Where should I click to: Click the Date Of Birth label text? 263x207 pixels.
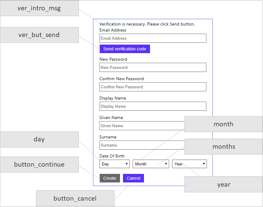[x=112, y=156]
